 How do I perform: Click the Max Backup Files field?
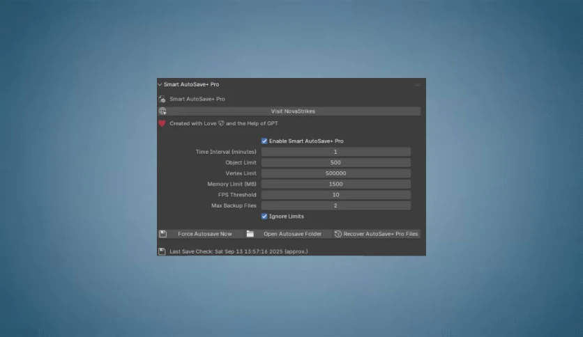(335, 205)
